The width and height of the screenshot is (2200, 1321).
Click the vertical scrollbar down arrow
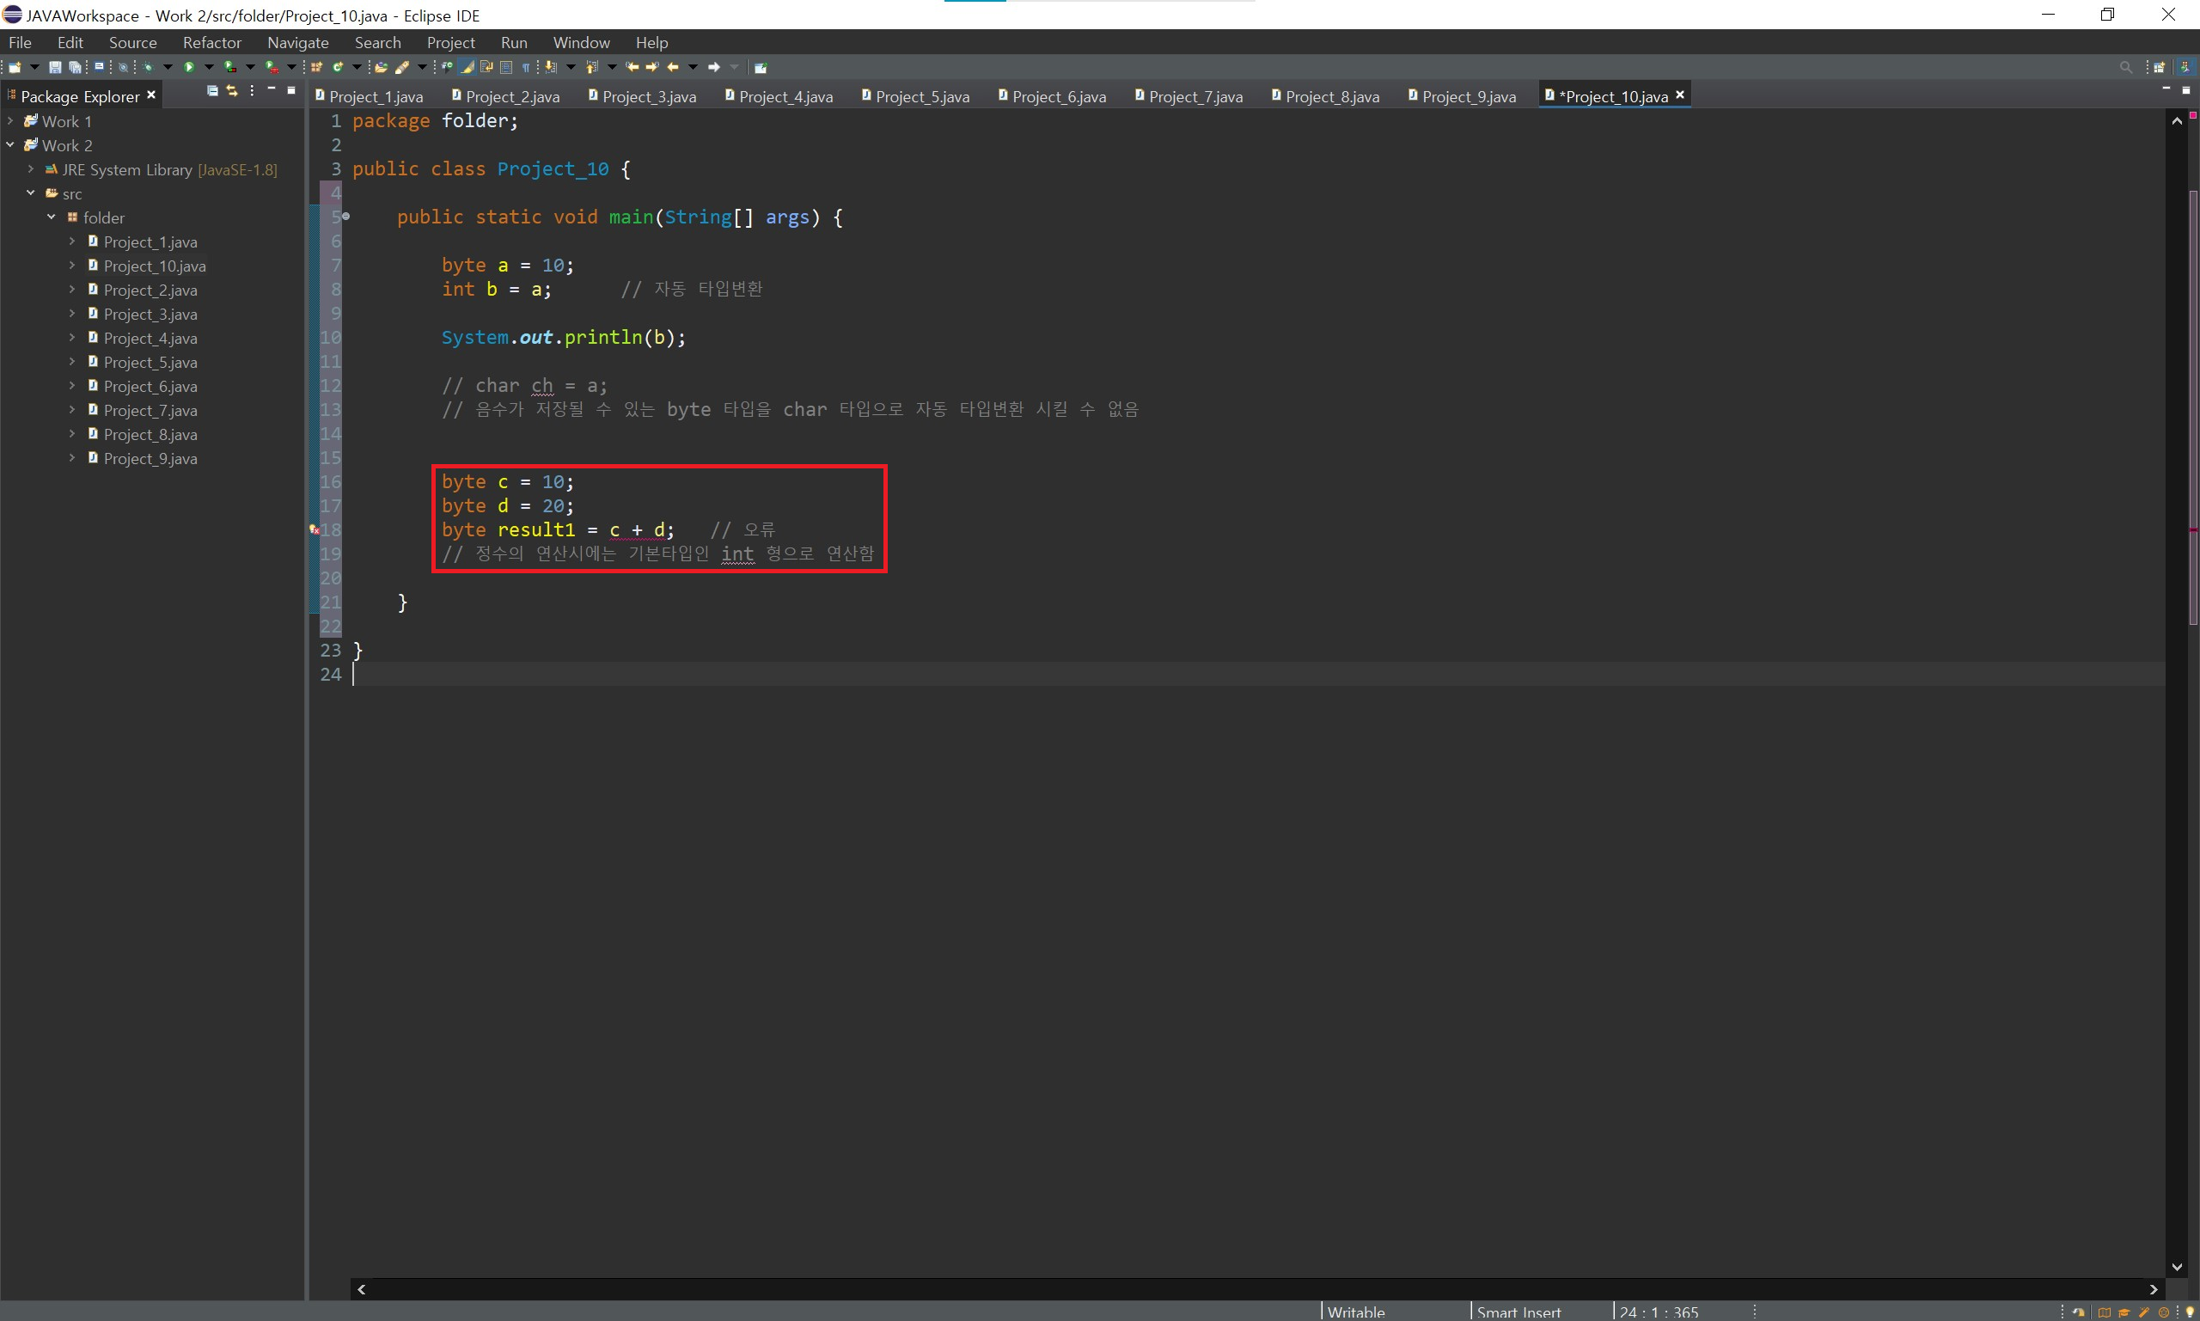coord(2176,1267)
